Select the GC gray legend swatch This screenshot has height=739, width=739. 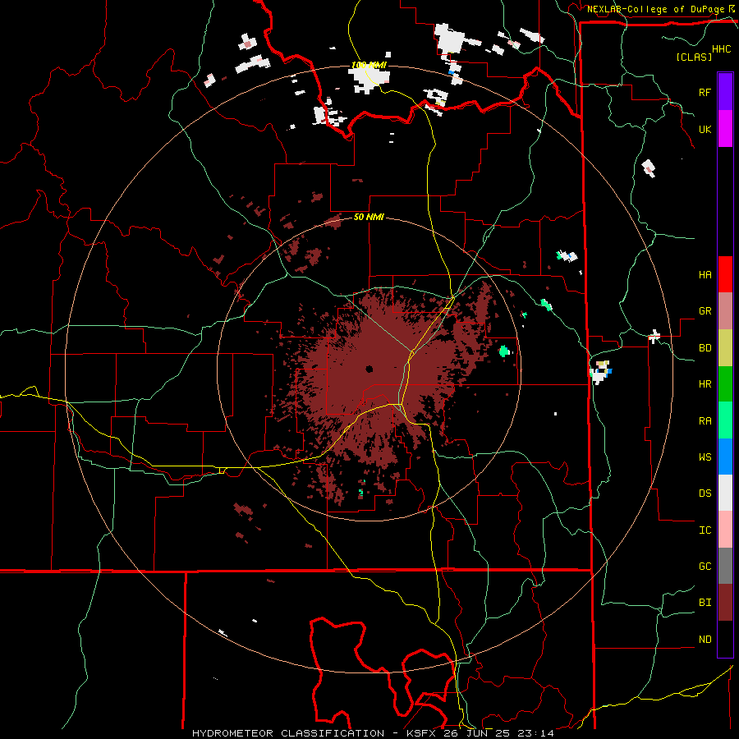point(725,566)
